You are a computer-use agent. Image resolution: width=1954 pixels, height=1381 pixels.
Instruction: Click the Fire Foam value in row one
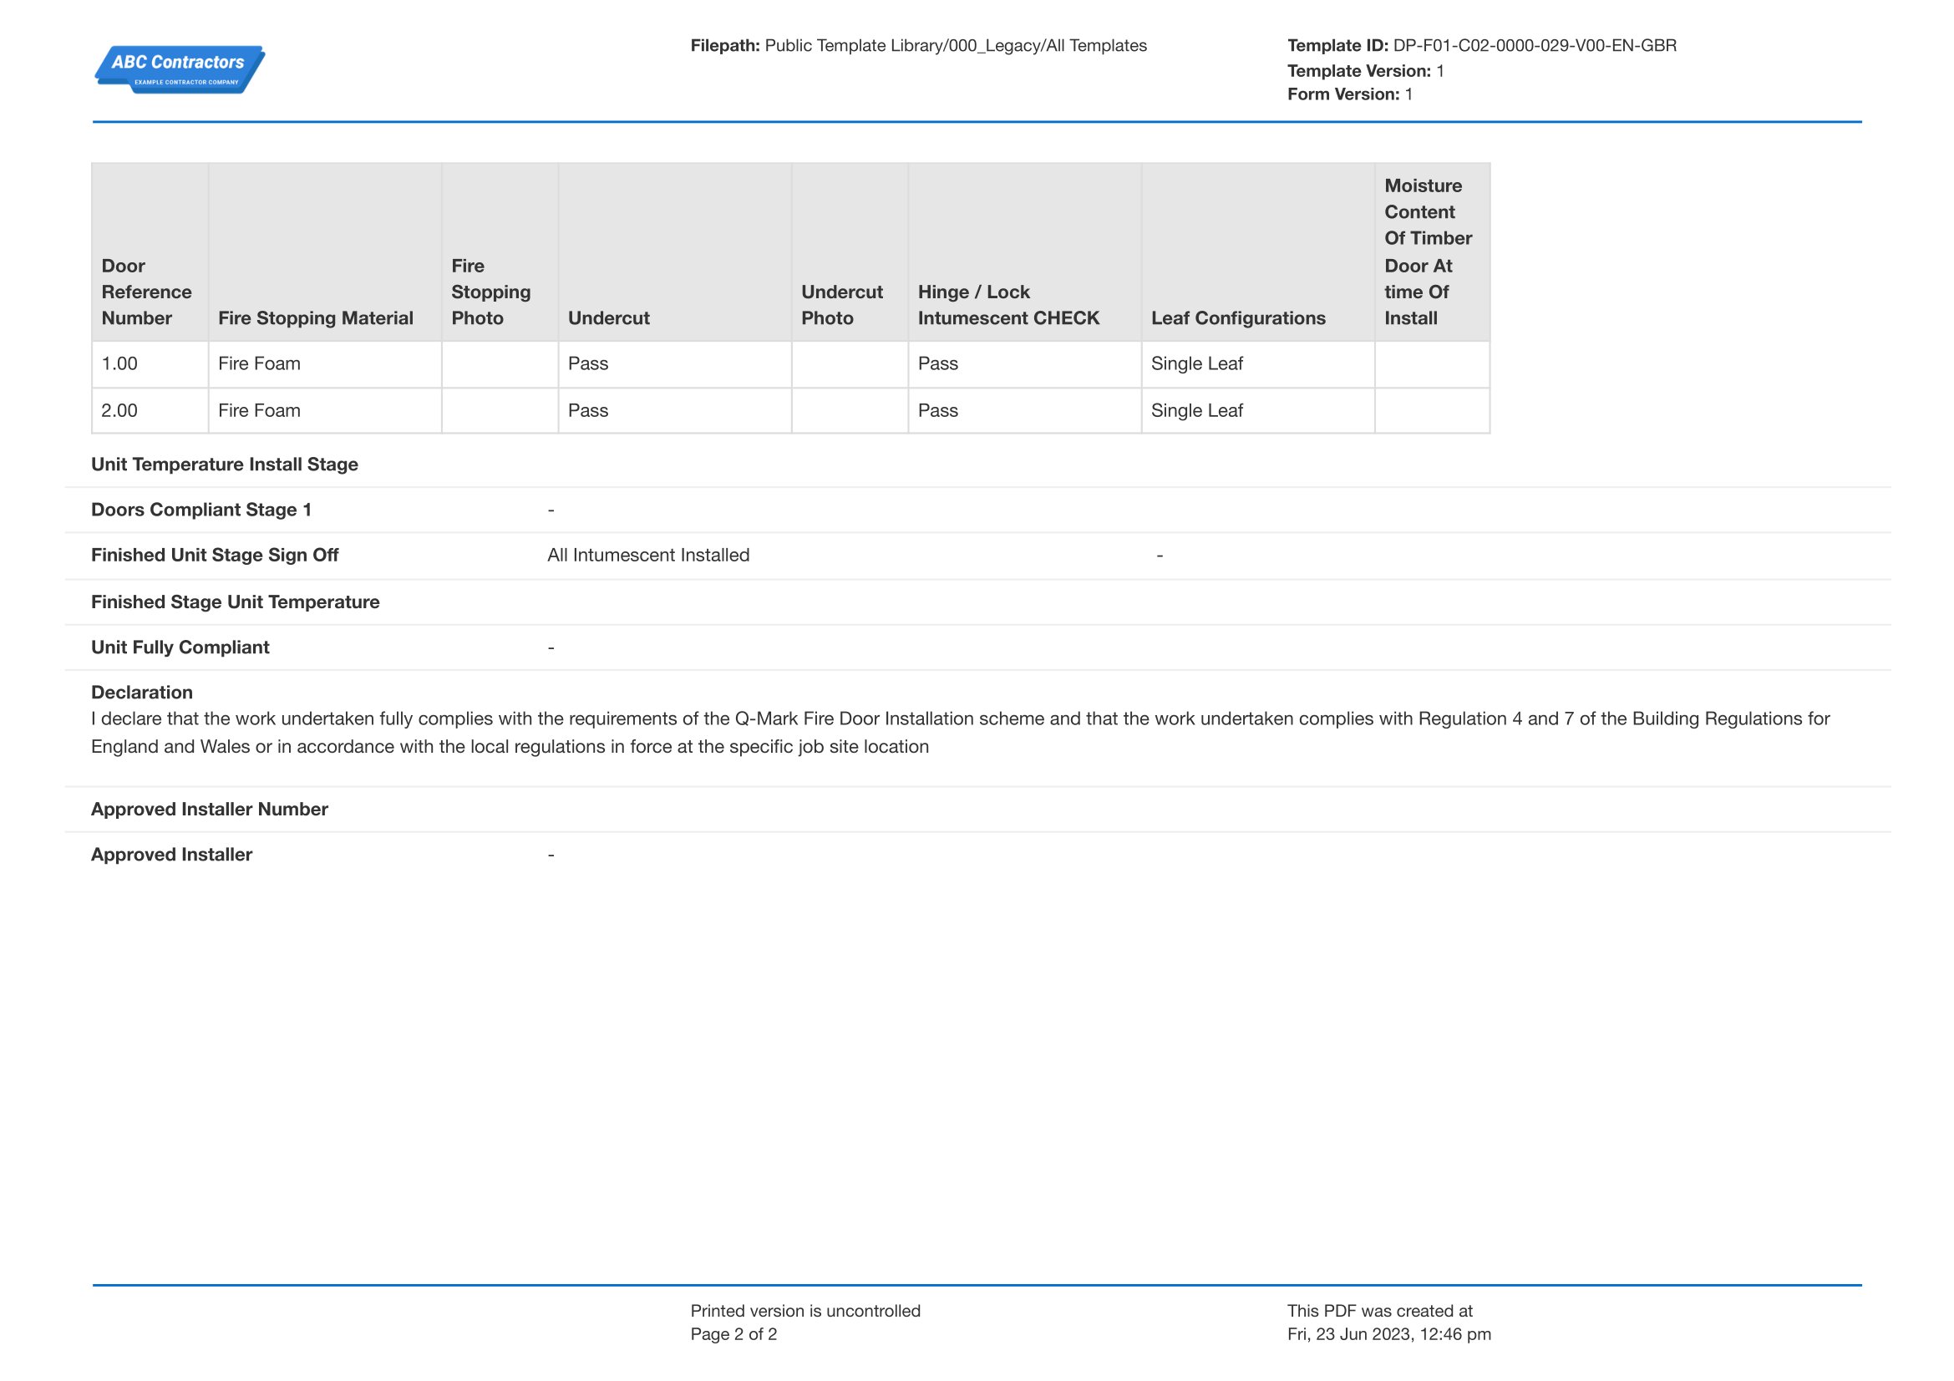259,363
